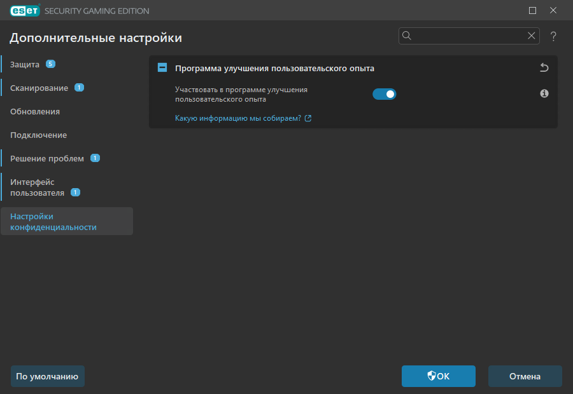The height and width of the screenshot is (394, 573).
Task: Open the Защита section
Action: point(25,65)
